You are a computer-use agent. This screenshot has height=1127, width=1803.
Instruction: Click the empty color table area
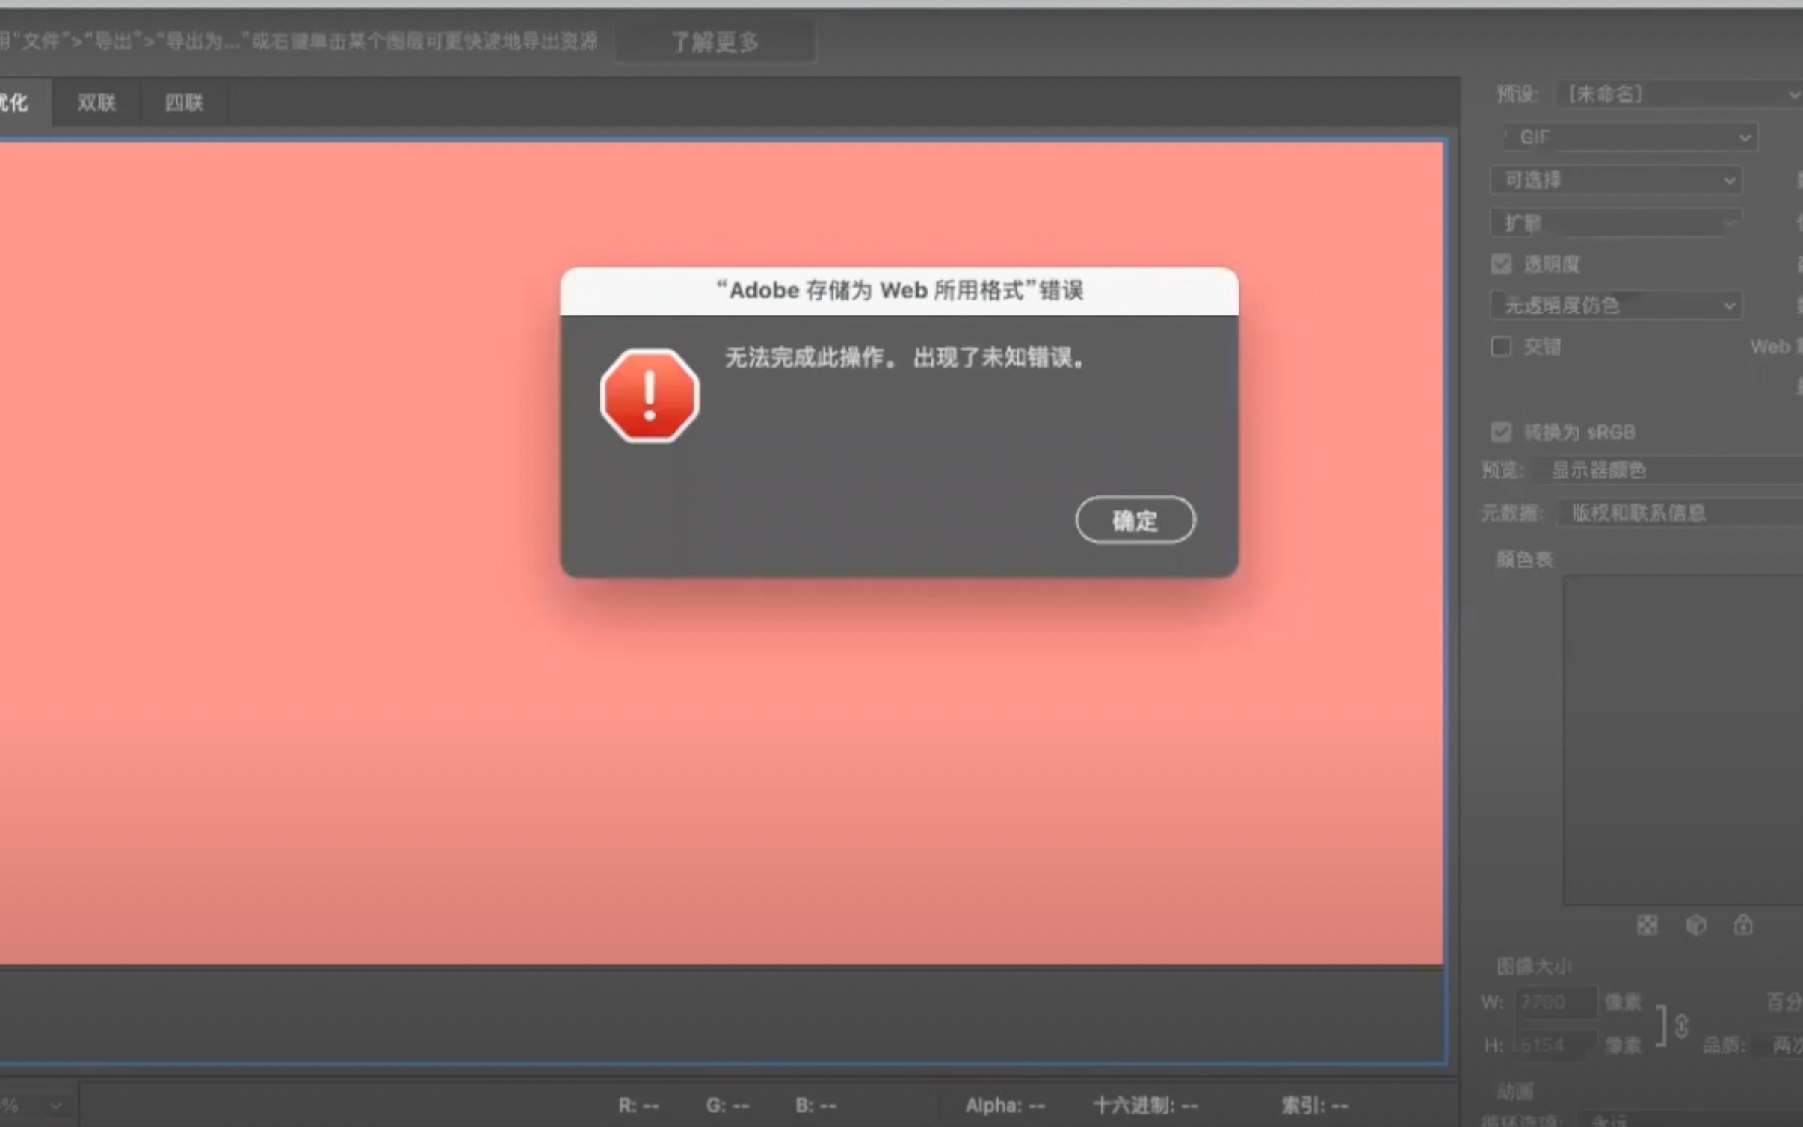[1683, 740]
